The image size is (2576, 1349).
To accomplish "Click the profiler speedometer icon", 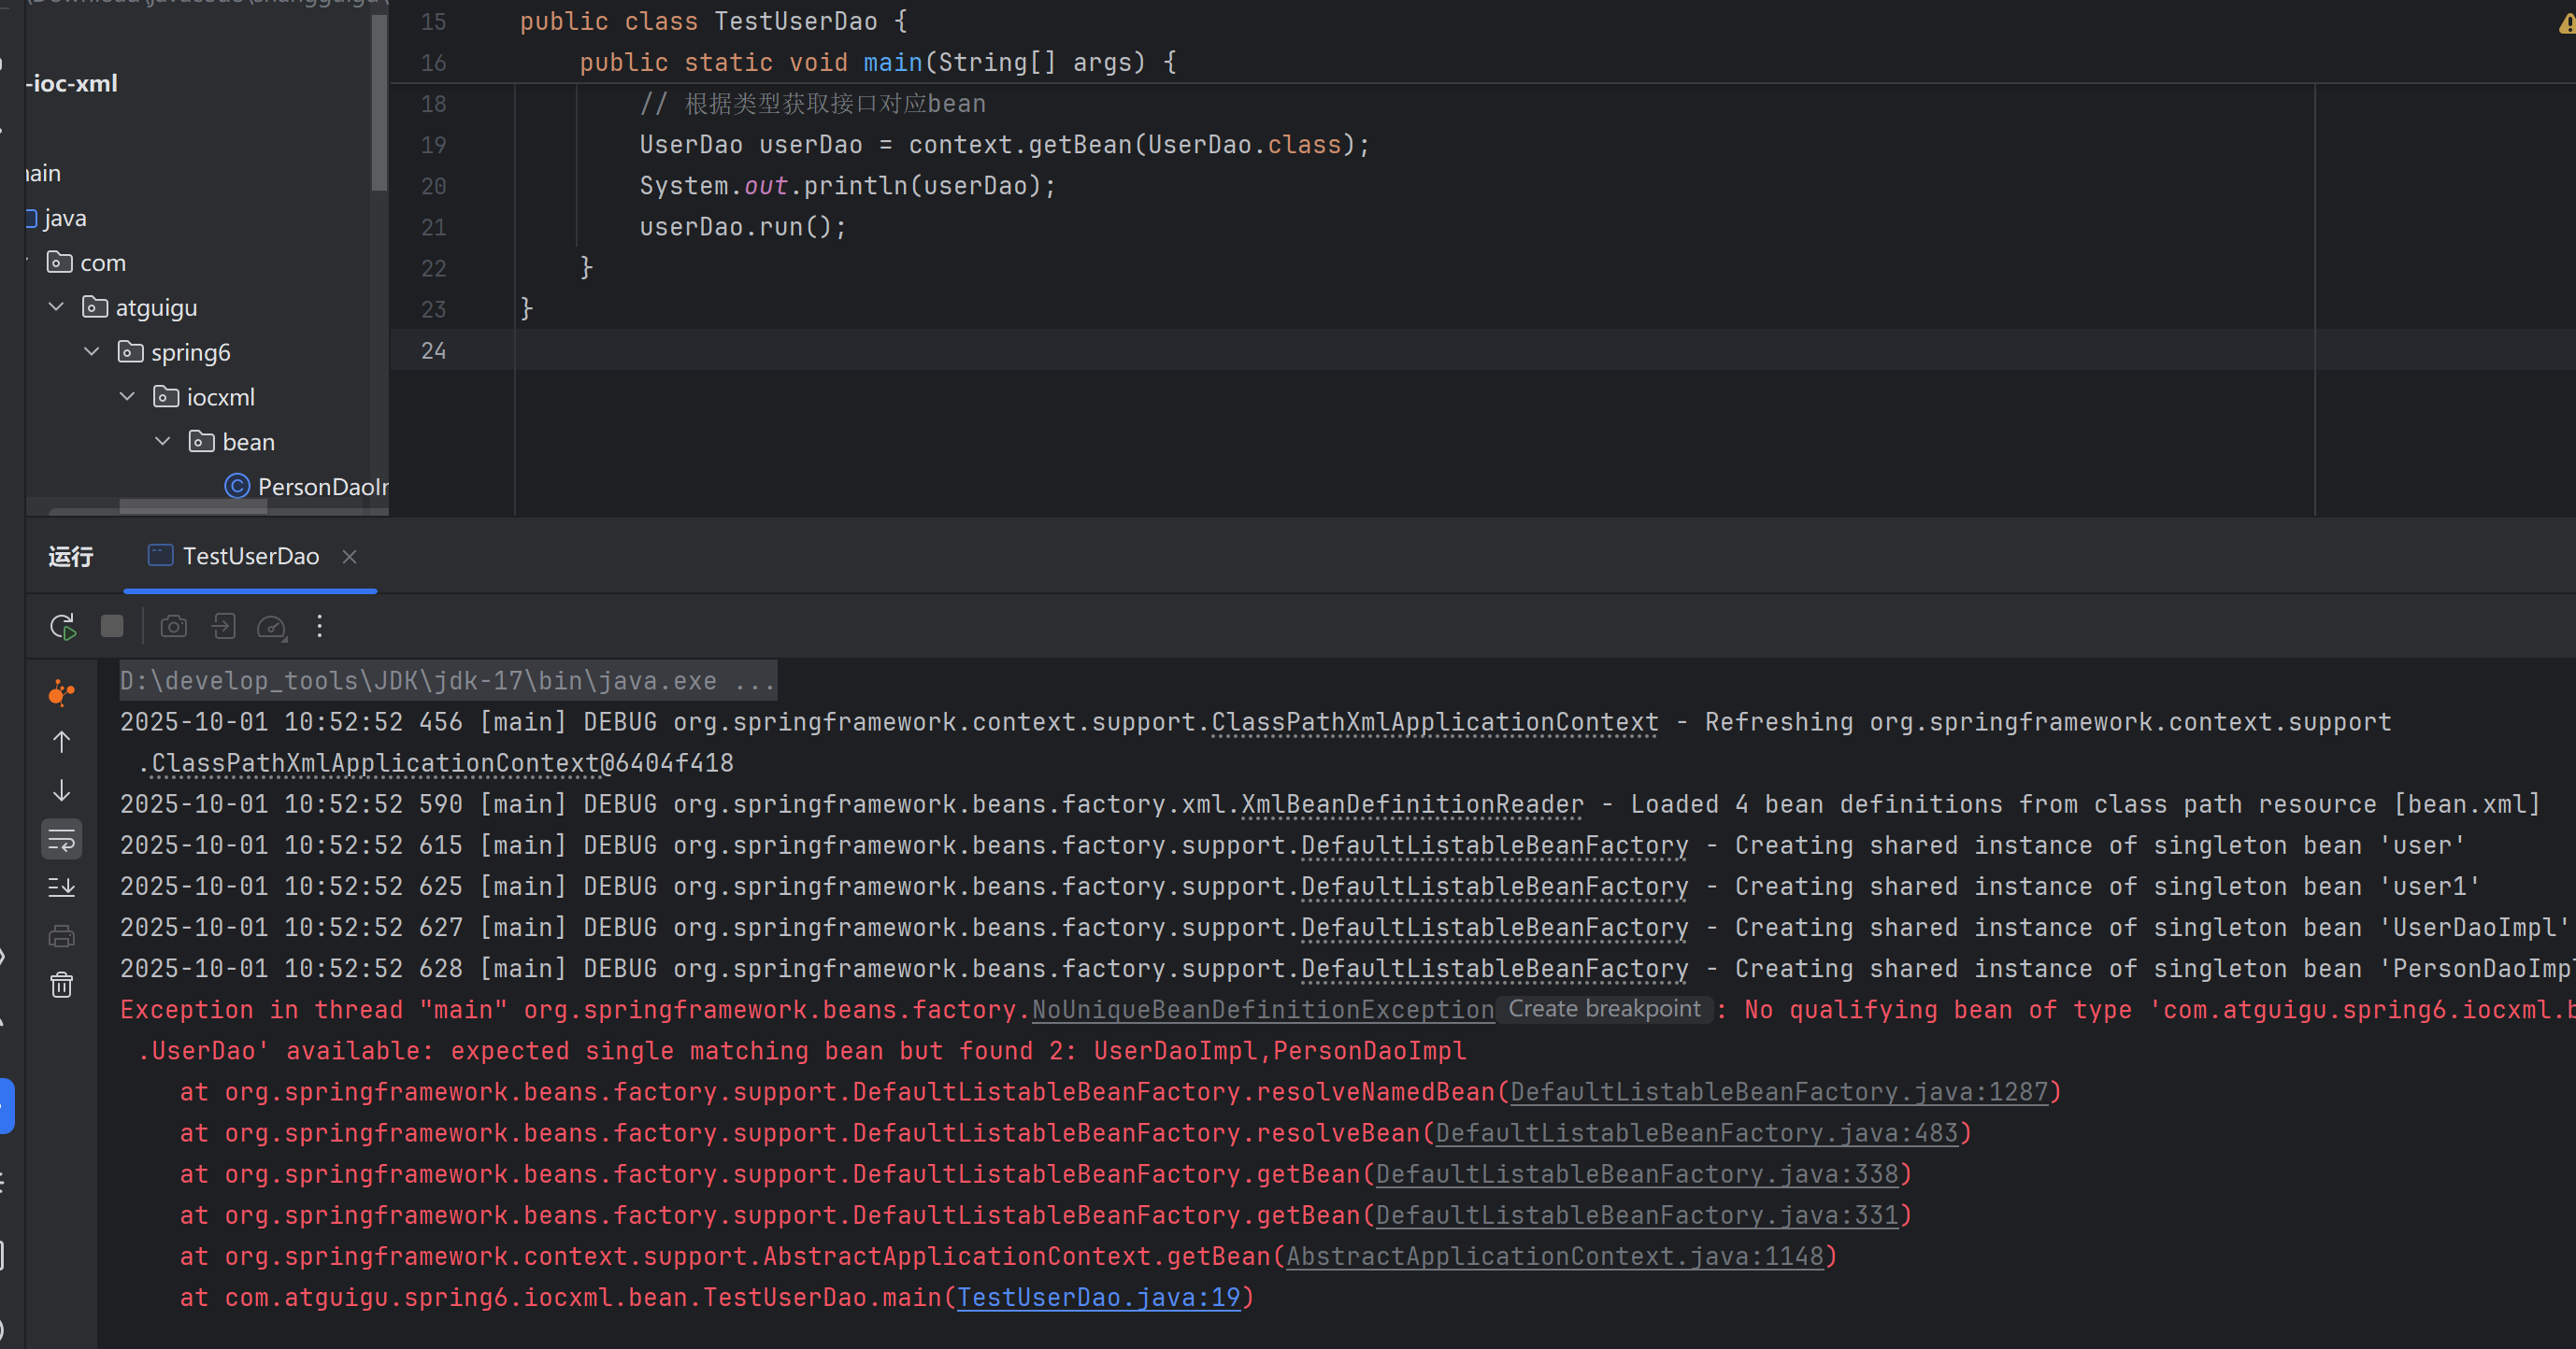I will 271,627.
